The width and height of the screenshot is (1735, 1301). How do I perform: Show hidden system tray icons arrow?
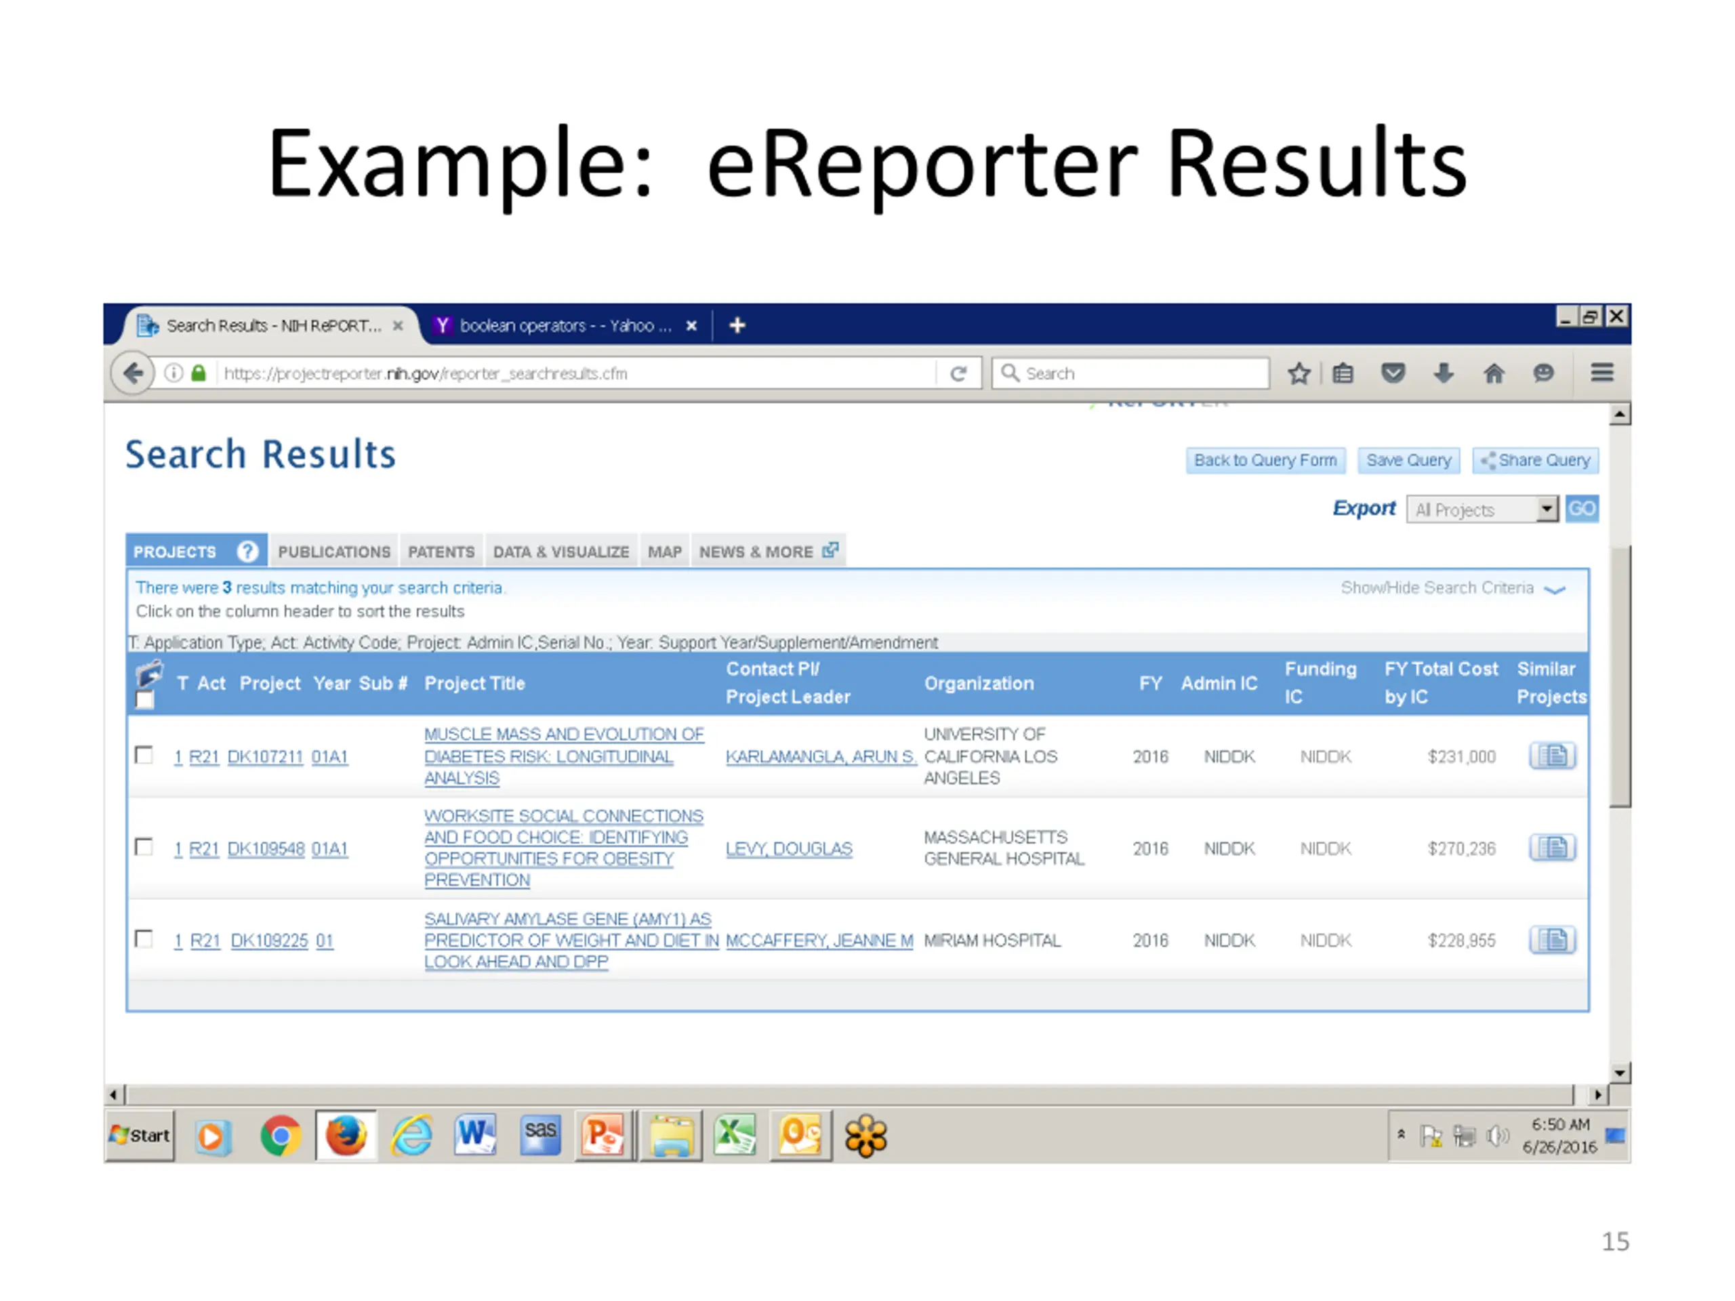coord(1401,1135)
